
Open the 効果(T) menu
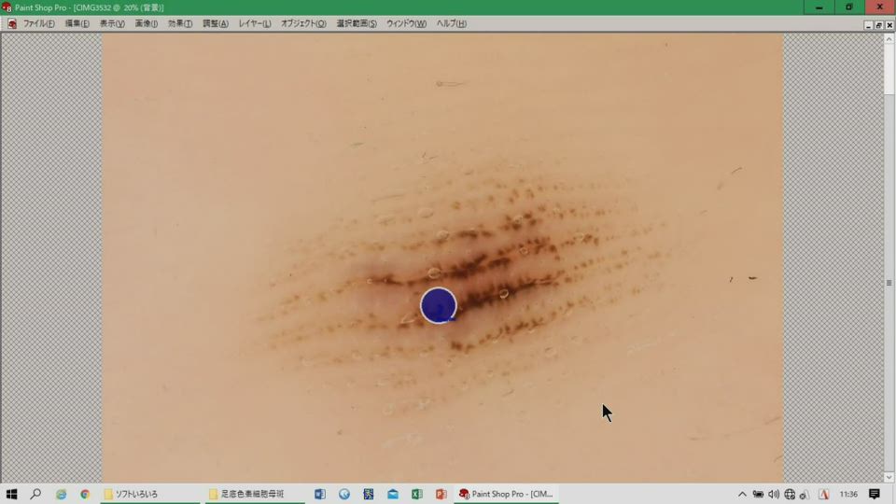point(180,23)
